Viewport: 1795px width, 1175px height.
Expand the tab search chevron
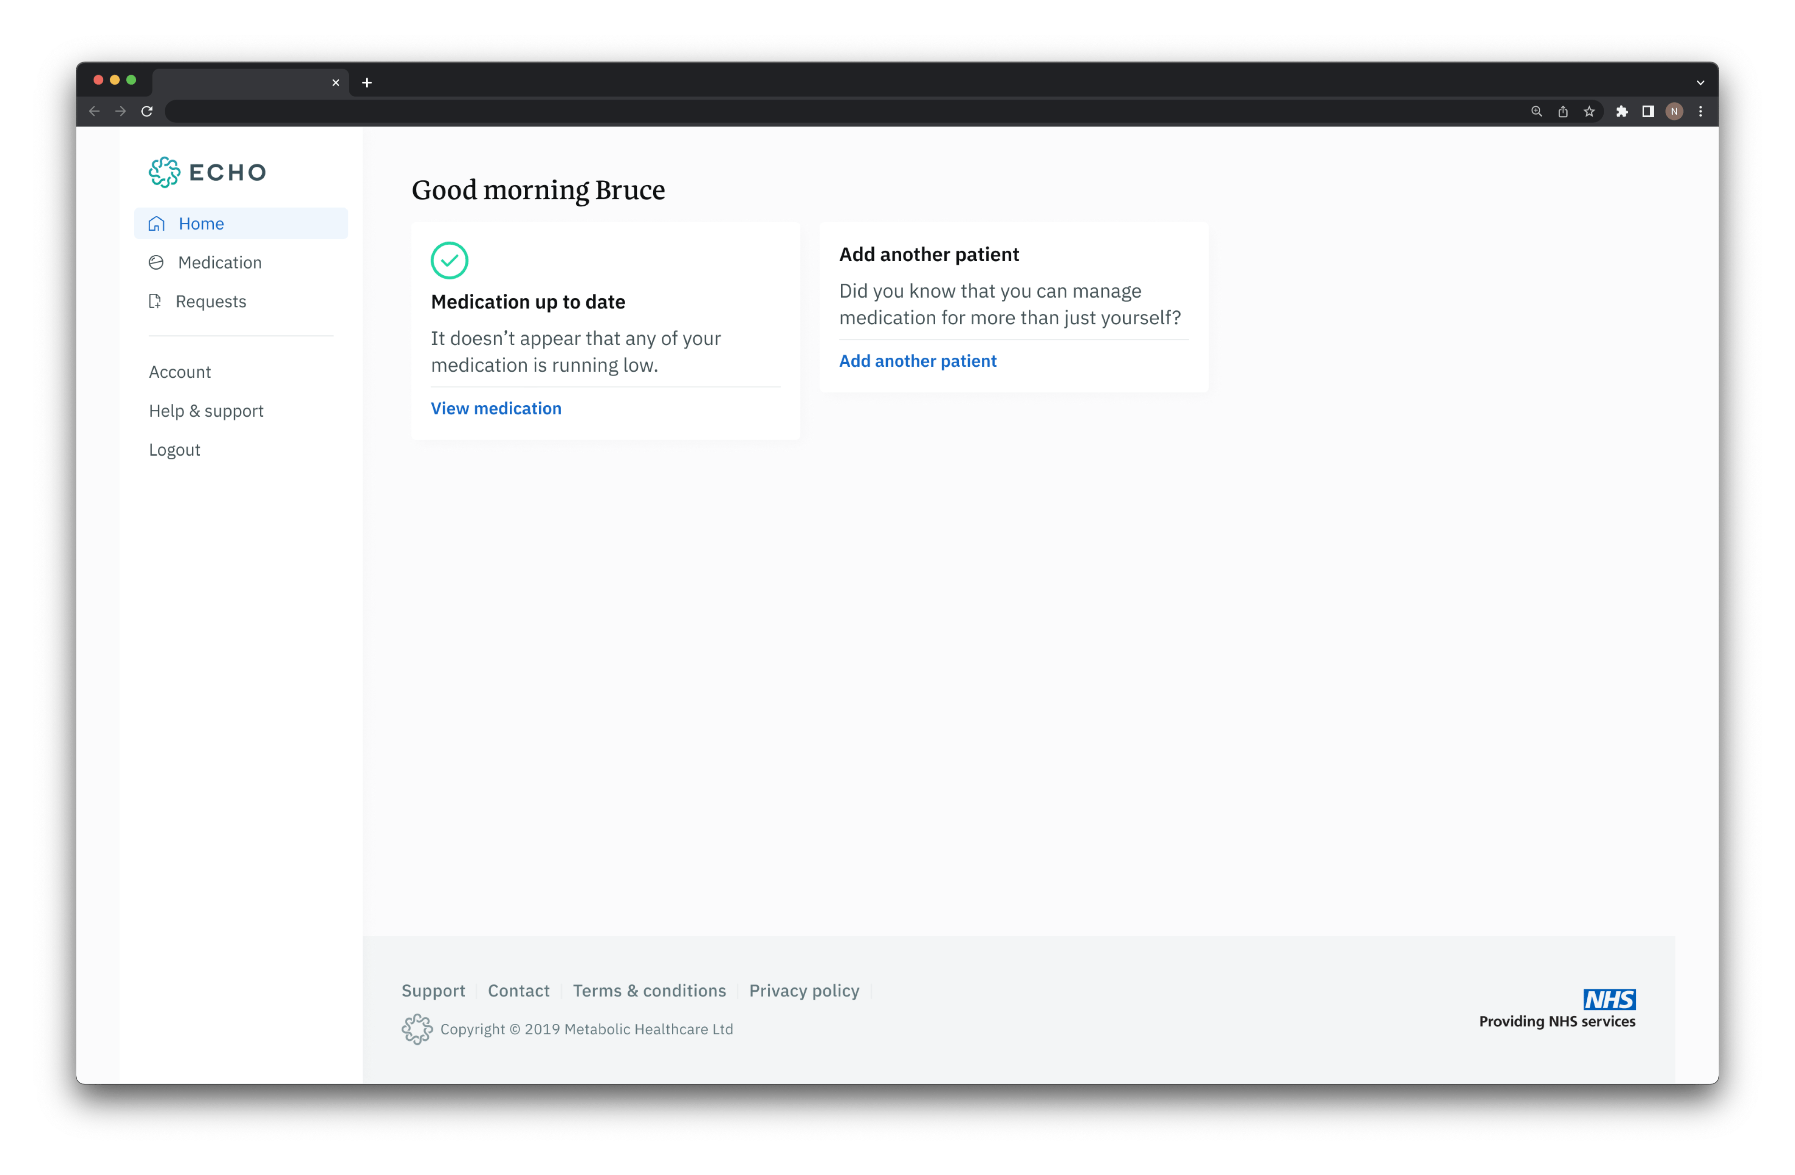(x=1700, y=83)
